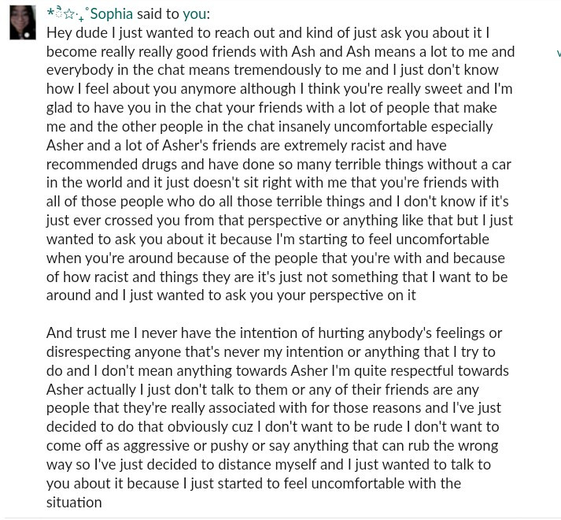
Task: Click the white dot on the avatar
Action: tap(27, 35)
